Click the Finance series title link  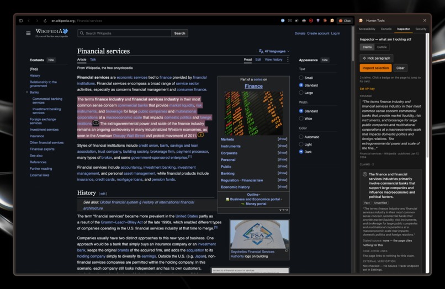[x=253, y=86]
